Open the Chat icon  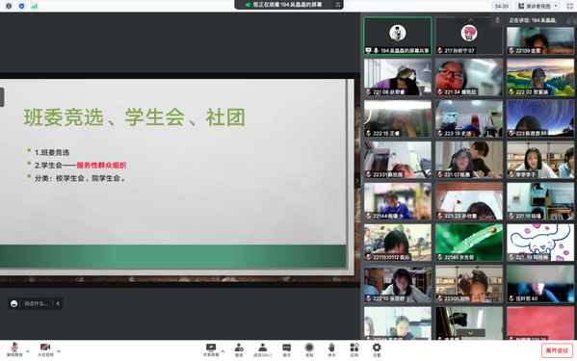[287, 350]
